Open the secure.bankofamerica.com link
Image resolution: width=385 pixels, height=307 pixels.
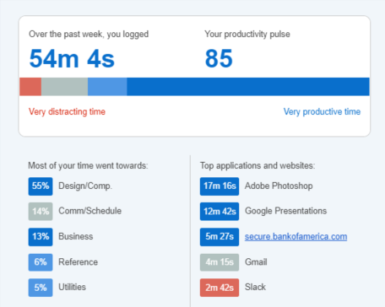click(296, 236)
